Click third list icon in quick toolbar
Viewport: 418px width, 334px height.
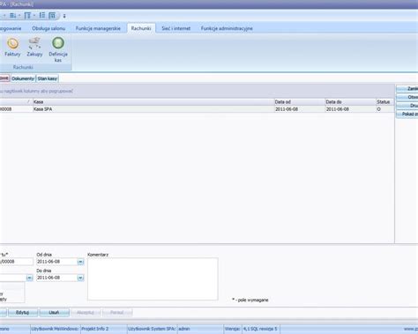[42, 16]
